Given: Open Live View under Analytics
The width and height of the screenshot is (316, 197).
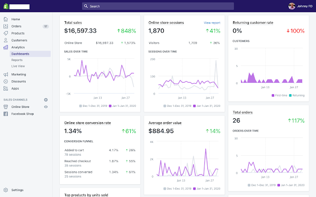Looking at the screenshot, I should [x=18, y=66].
